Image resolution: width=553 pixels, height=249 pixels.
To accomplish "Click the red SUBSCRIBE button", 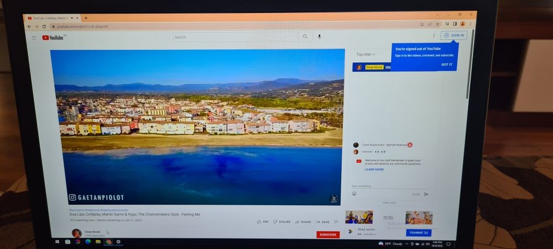I will [328, 235].
